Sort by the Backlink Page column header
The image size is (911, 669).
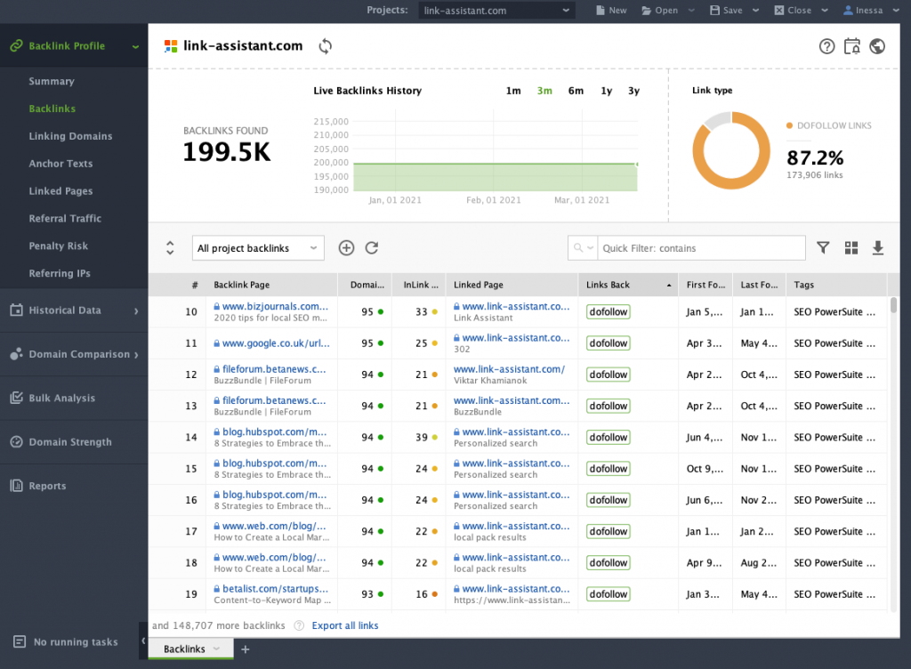point(272,285)
